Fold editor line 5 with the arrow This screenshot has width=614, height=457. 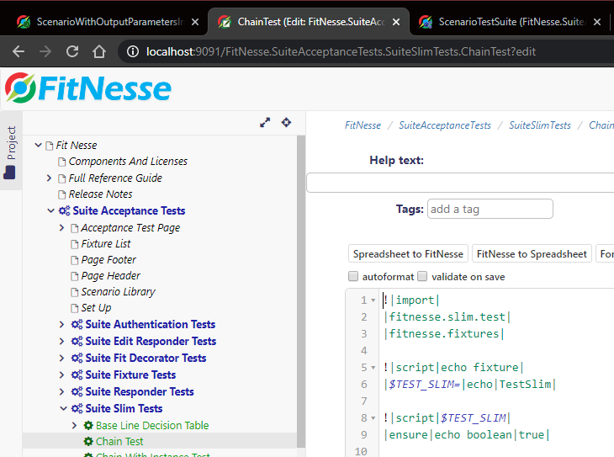[373, 368]
